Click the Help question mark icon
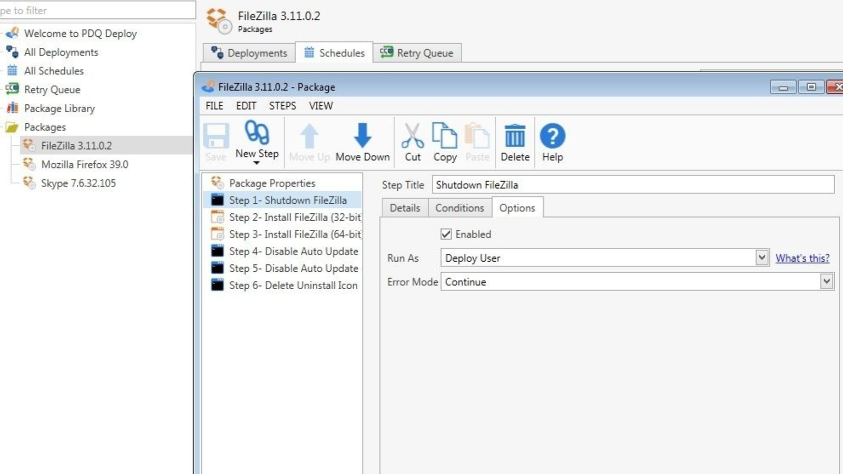The image size is (843, 474). 553,136
